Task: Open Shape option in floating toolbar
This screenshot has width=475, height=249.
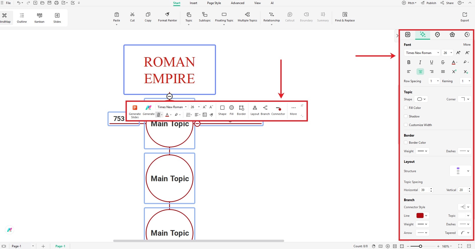Action: 222,110
